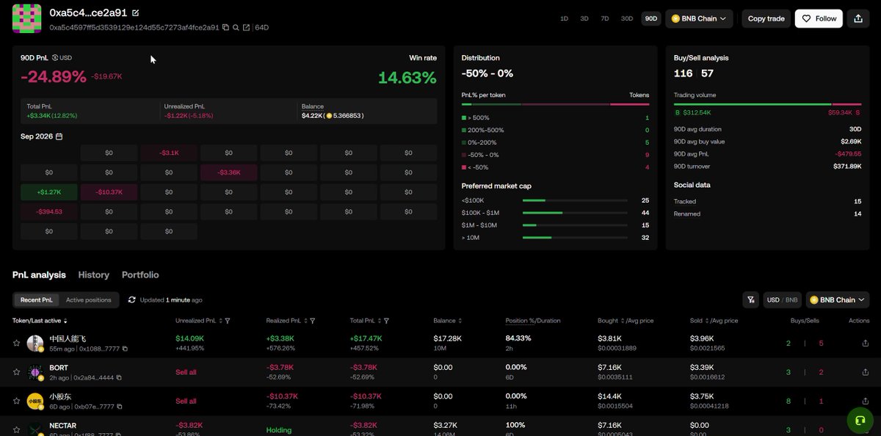Refresh the PnL data
881x436 pixels.
click(x=131, y=299)
